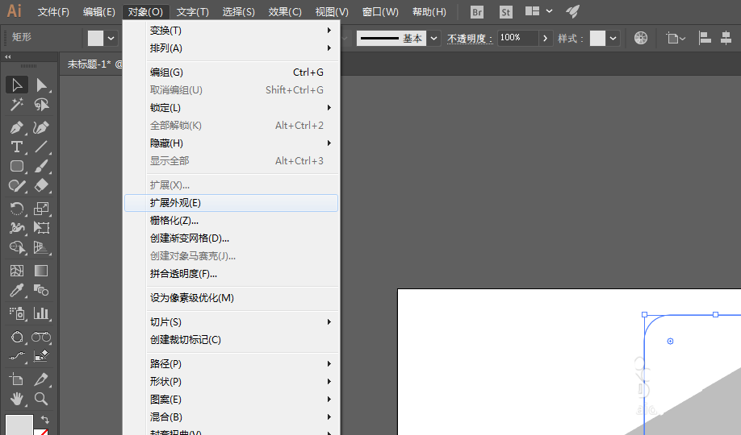The height and width of the screenshot is (435, 741).
Task: Open the 文字(T) menu
Action: pyautogui.click(x=193, y=12)
